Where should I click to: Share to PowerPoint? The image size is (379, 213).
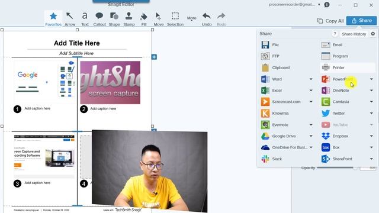pos(337,79)
